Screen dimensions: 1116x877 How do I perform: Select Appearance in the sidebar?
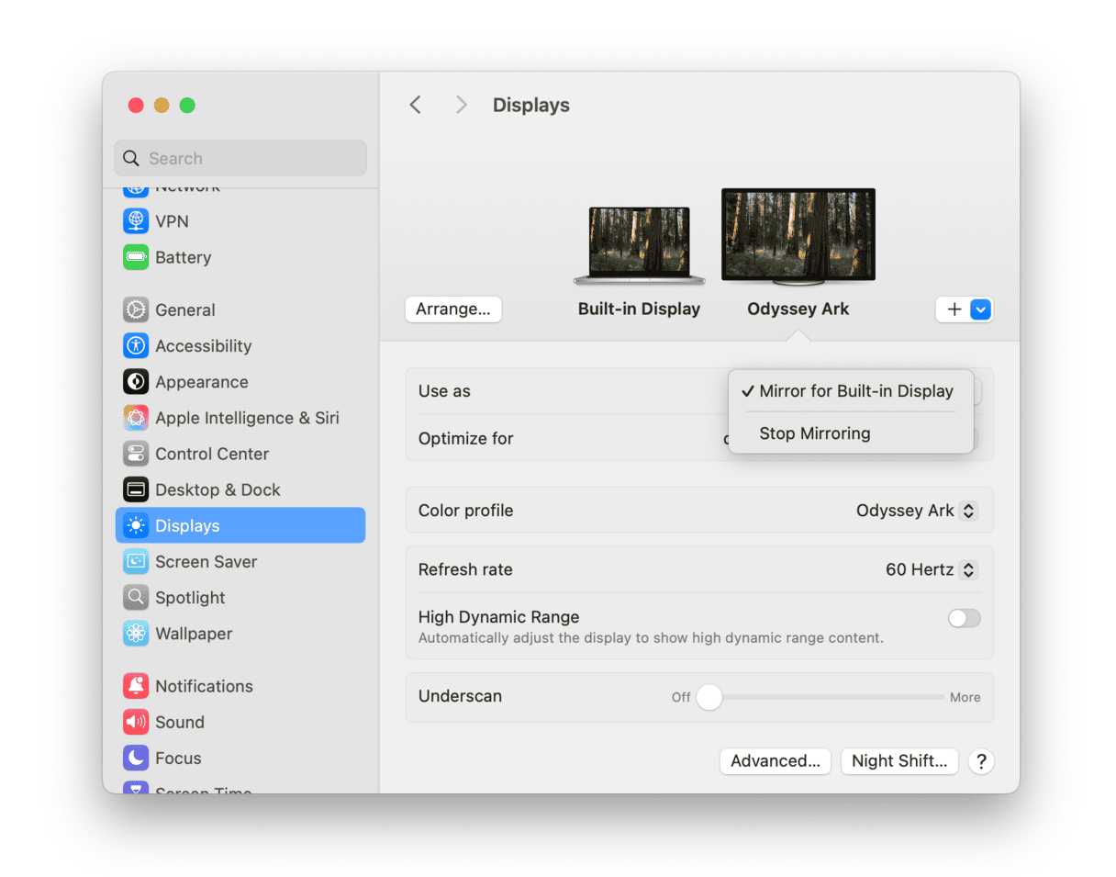coord(240,381)
